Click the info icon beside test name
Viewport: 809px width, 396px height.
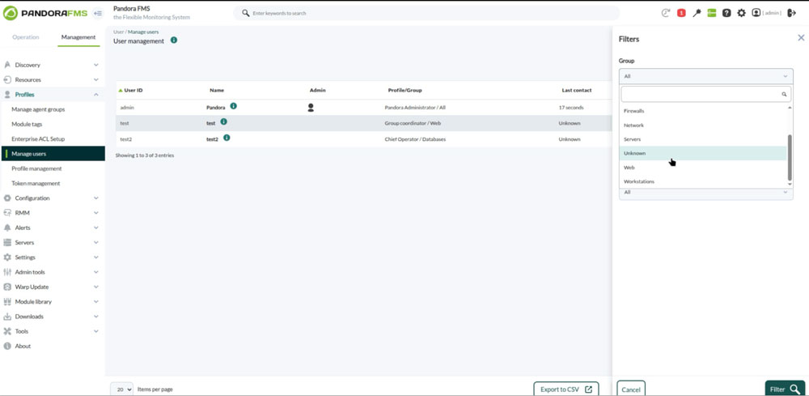[x=223, y=121]
